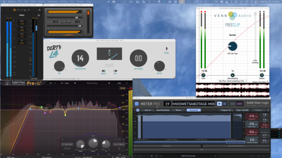Image resolution: width=282 pixels, height=158 pixels.
Task: Open Meter settings gear in Metering plugin
Action: pos(39,15)
